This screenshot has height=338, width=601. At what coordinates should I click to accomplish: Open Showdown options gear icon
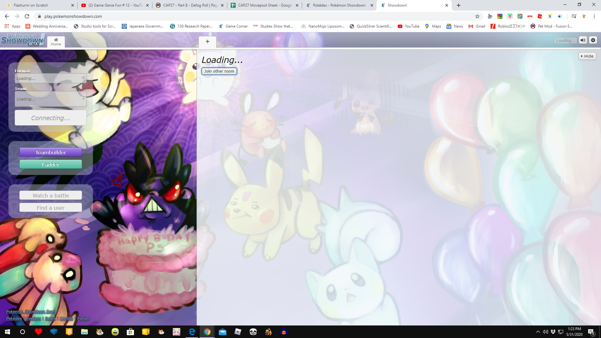pos(593,40)
